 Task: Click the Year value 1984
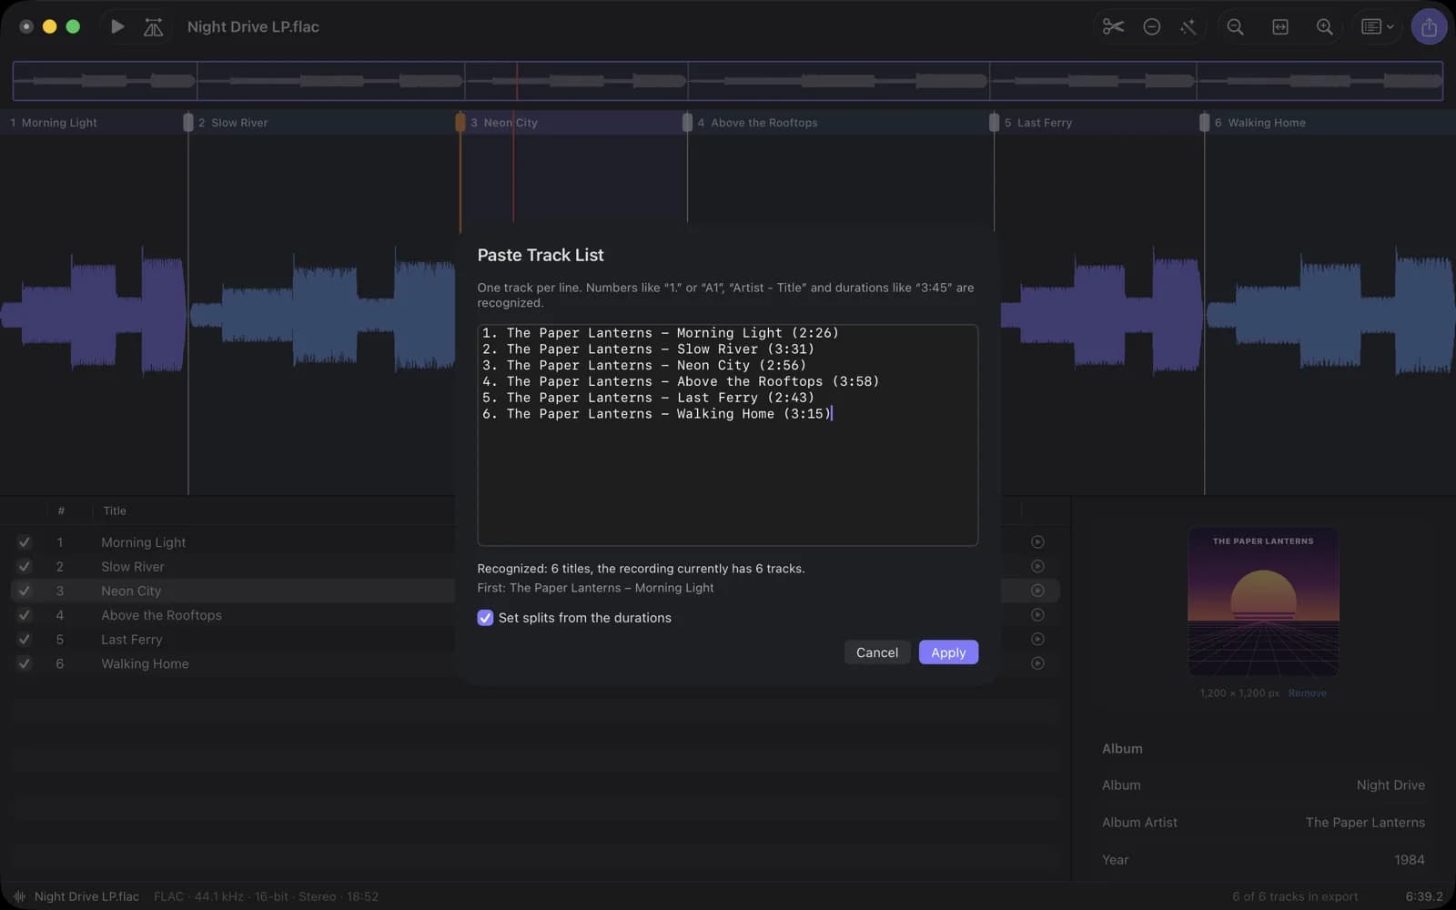coord(1409,859)
